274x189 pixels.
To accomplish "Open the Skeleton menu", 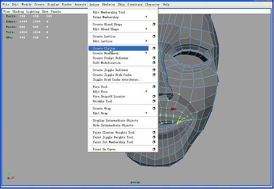I will (108, 4).
